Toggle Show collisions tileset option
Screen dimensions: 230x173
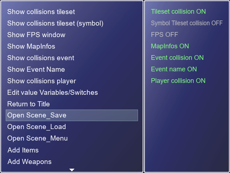[x=41, y=12]
